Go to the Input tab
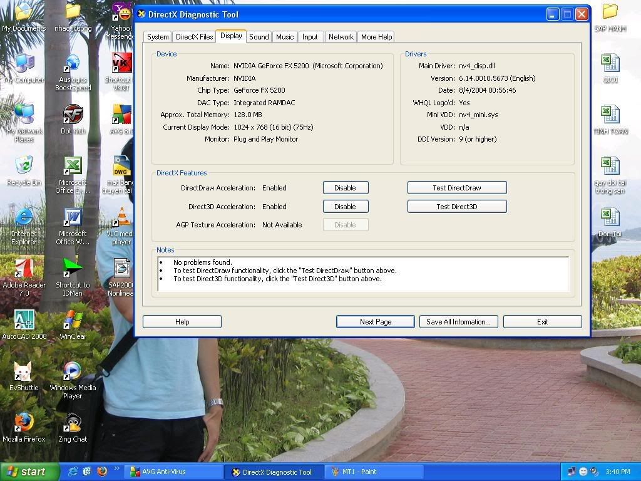This screenshot has width=641, height=481. 310,37
